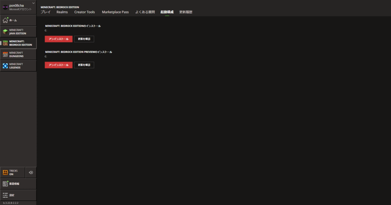Uninstall Minecraft Bedrock Edition
Viewport: 391px width, 205px height.
click(58, 39)
